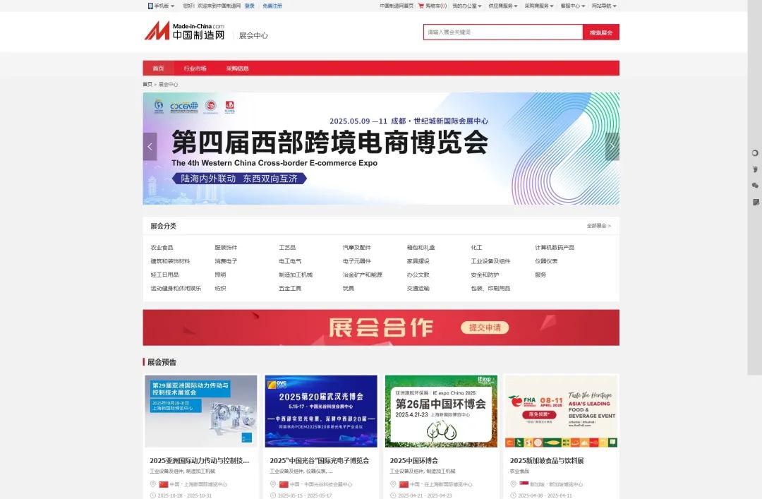
Task: Click the 登录 login link
Action: point(249,6)
